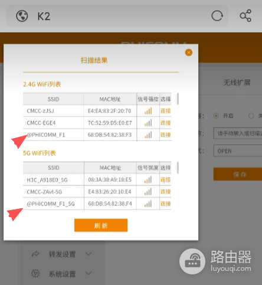Click the 保存 save button
Screen dimensions: 262x285
pyautogui.click(x=238, y=174)
